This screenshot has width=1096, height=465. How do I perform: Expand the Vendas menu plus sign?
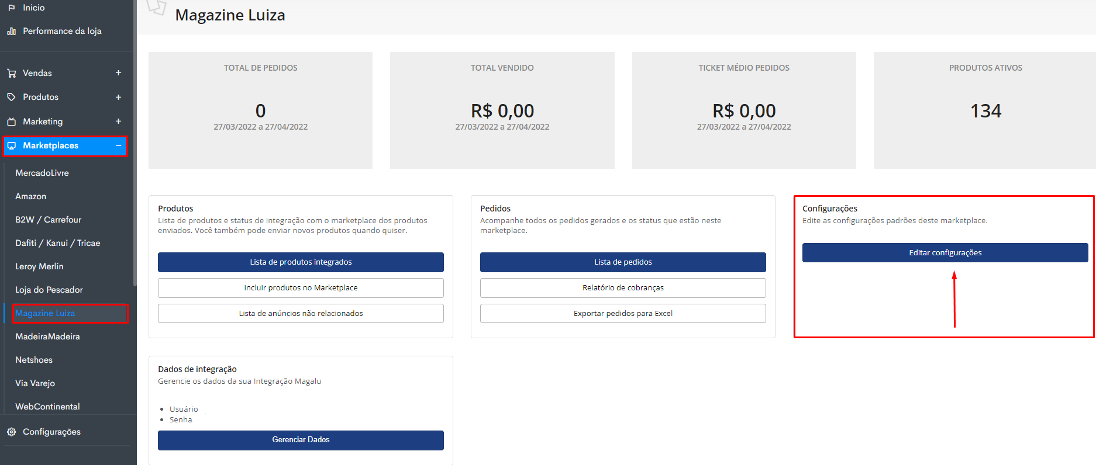click(118, 73)
